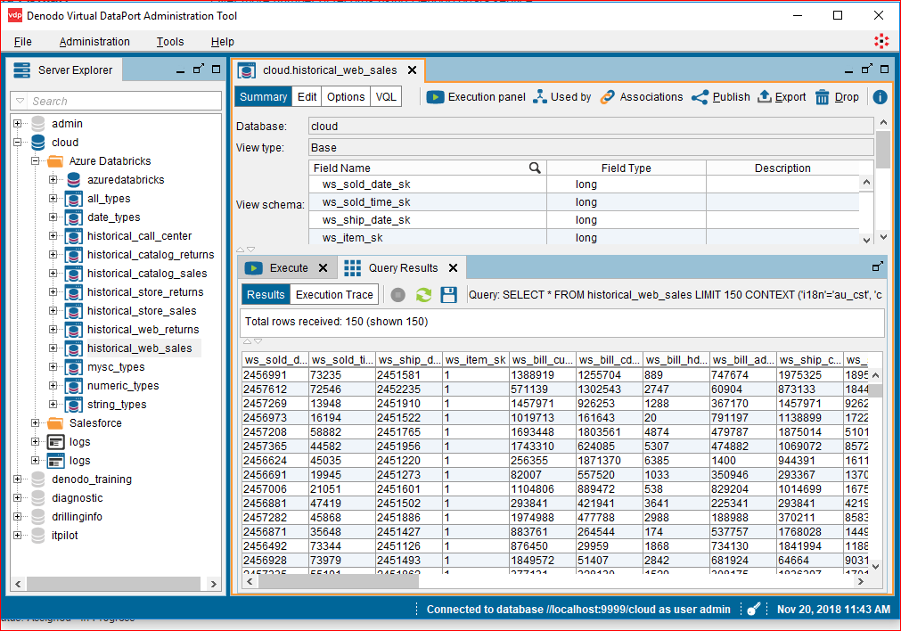This screenshot has width=901, height=631.
Task: Click the Publish button
Action: pyautogui.click(x=721, y=97)
